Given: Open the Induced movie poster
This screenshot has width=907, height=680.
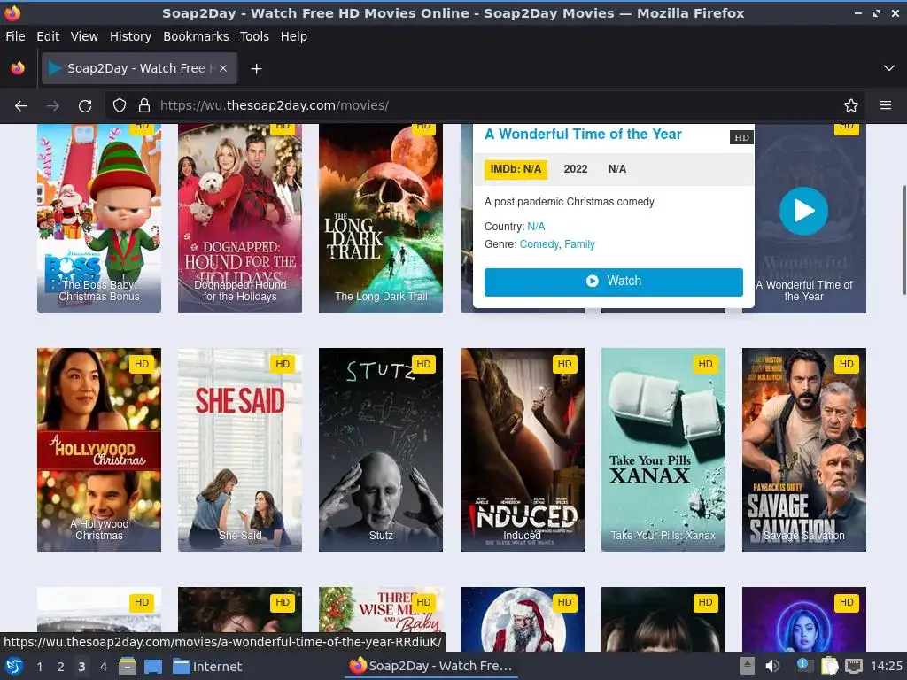Looking at the screenshot, I should [x=523, y=449].
